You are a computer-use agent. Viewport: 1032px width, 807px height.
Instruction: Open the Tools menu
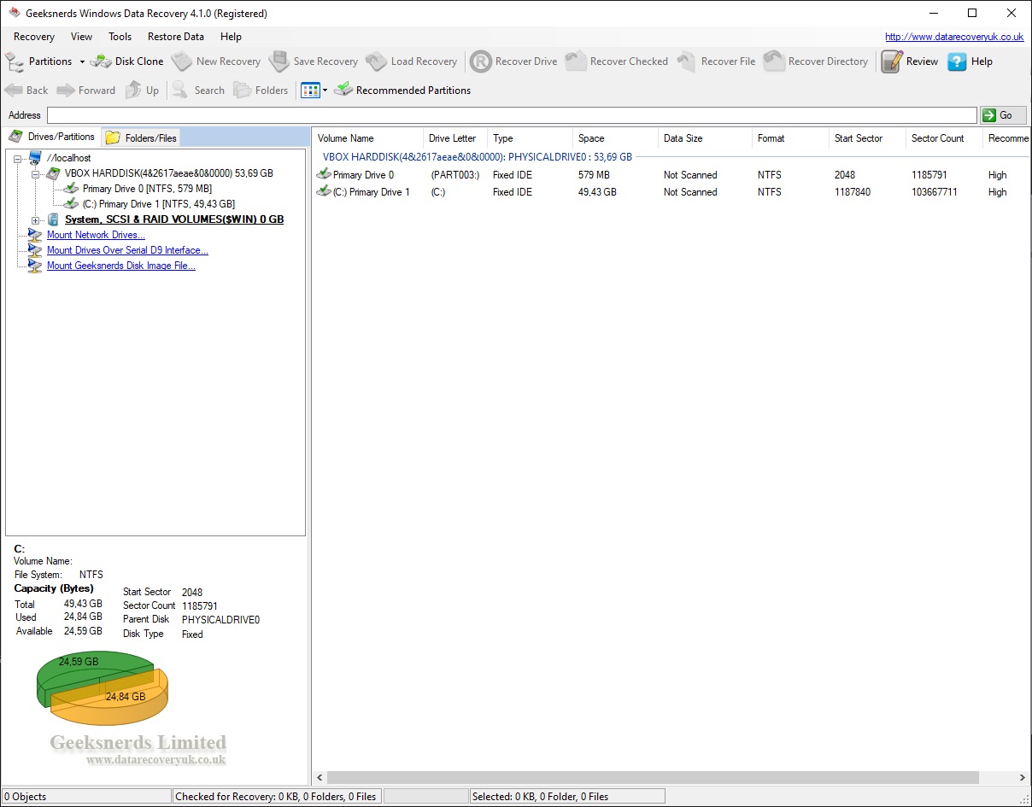coord(120,37)
